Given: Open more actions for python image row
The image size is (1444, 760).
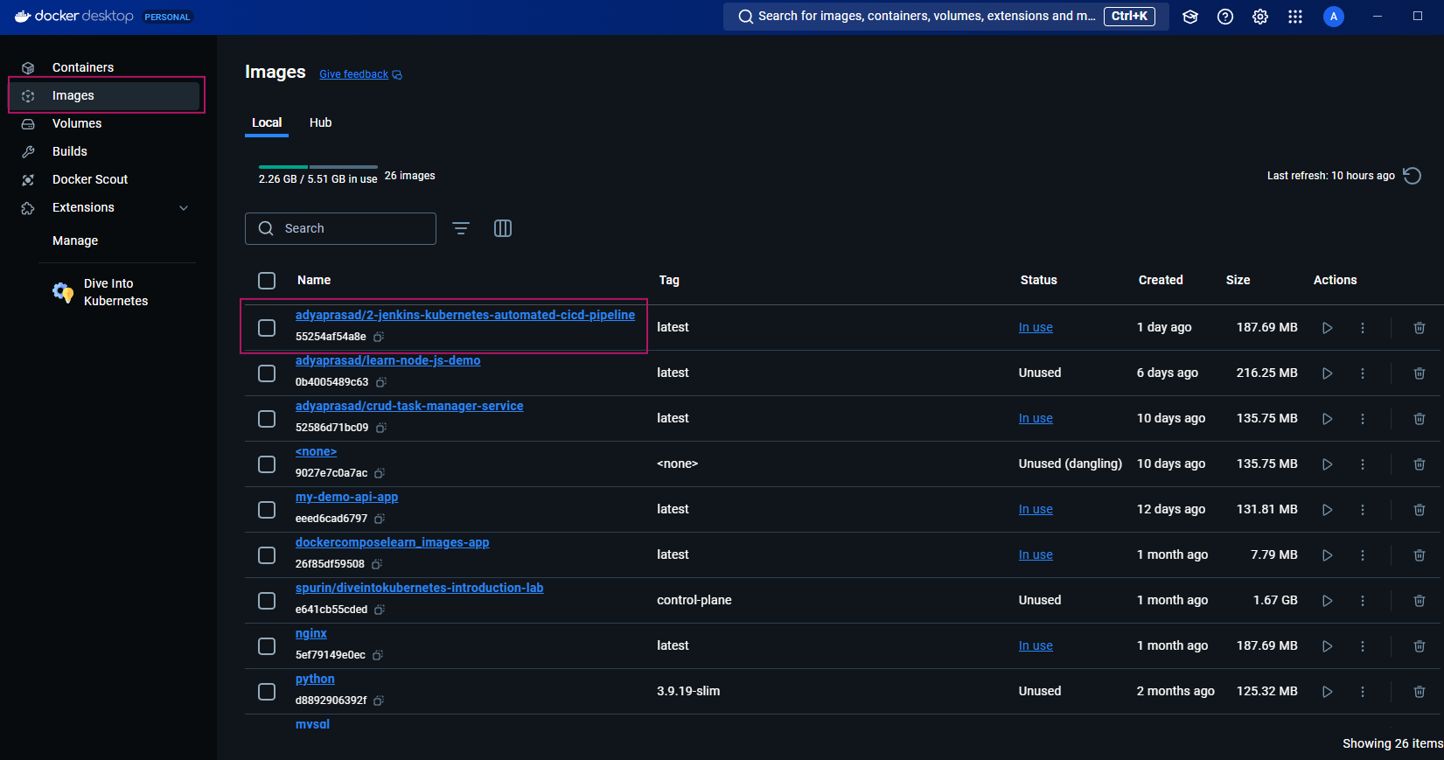Looking at the screenshot, I should (1363, 692).
